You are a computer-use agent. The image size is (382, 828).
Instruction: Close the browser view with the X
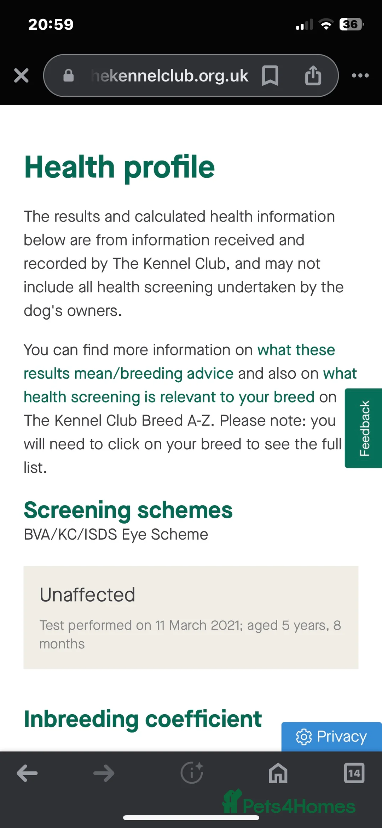(x=21, y=75)
